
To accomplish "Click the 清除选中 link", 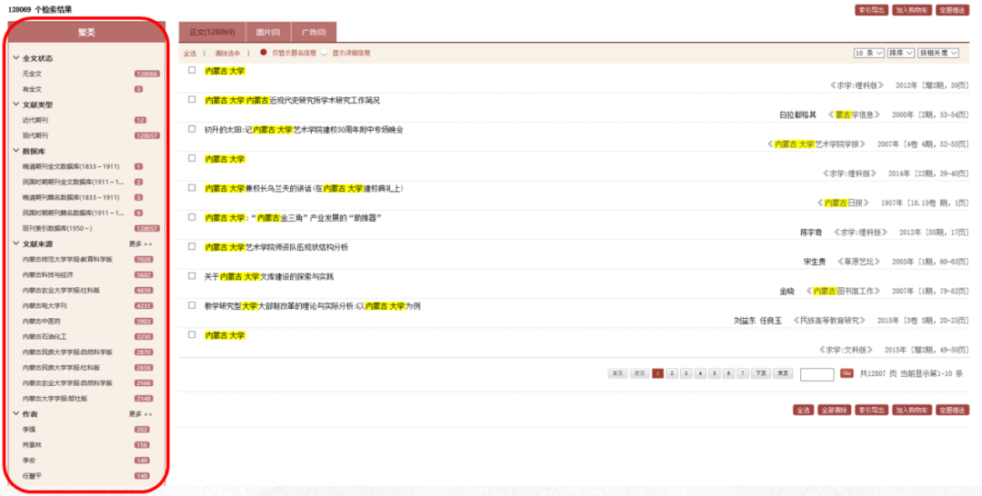I will coord(227,54).
